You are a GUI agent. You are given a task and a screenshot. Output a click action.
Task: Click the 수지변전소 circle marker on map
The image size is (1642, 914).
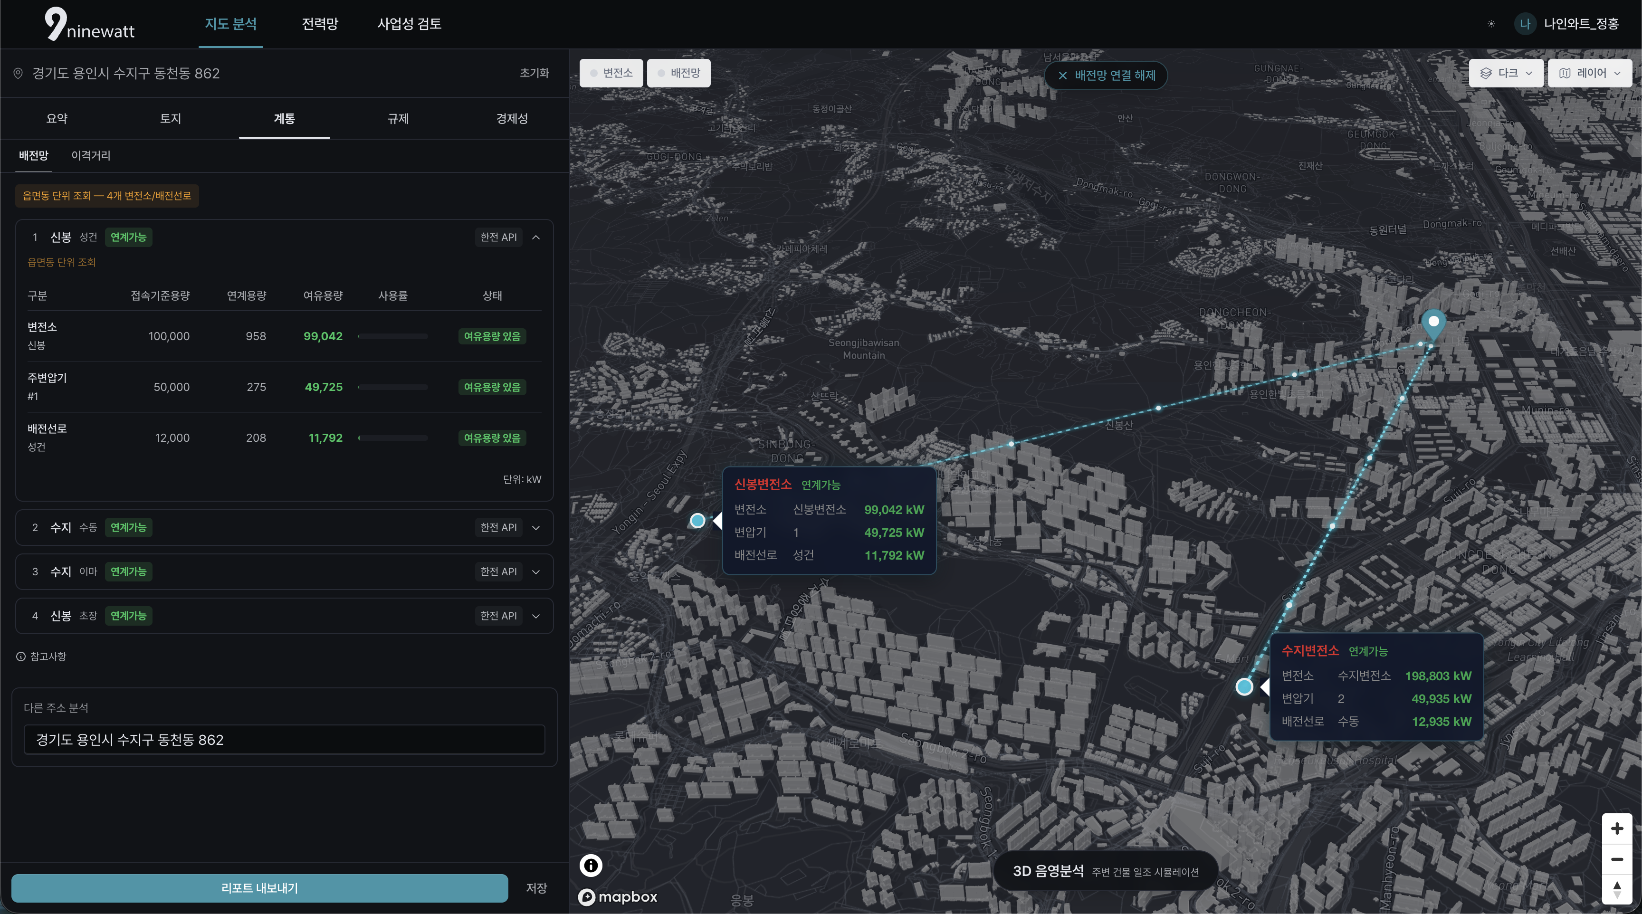(x=1244, y=686)
